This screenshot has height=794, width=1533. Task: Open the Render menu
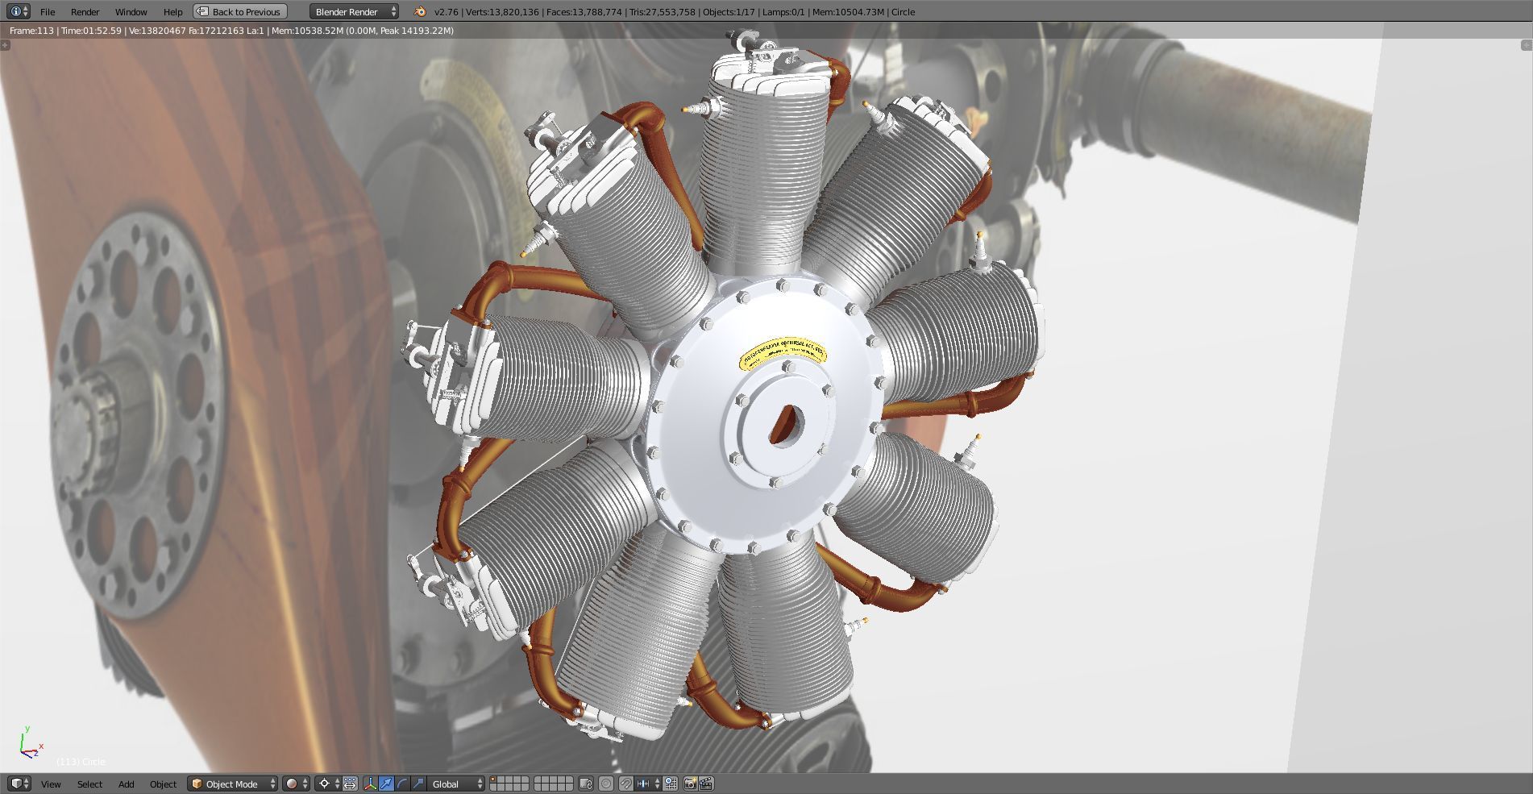coord(85,11)
